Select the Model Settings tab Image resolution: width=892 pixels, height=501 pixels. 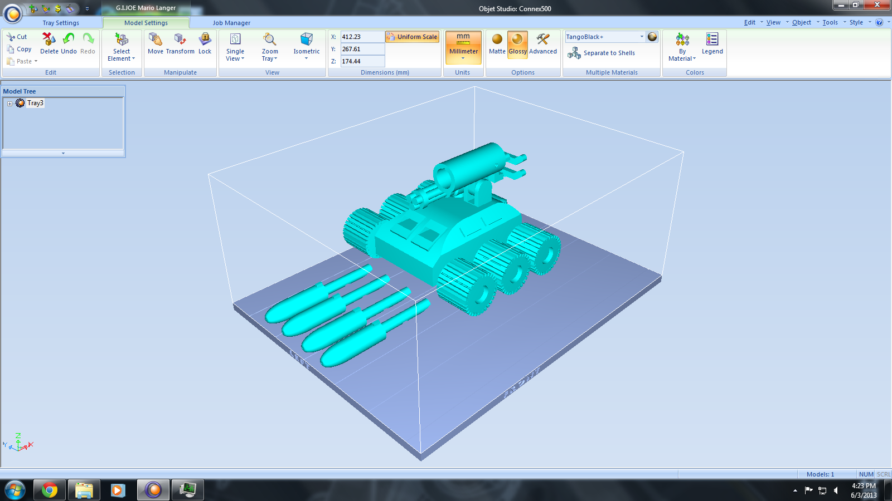146,23
